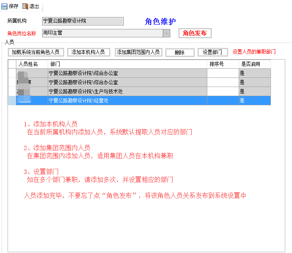Click 添加集团范围内人员 button
292x253 pixels.
click(x=138, y=52)
